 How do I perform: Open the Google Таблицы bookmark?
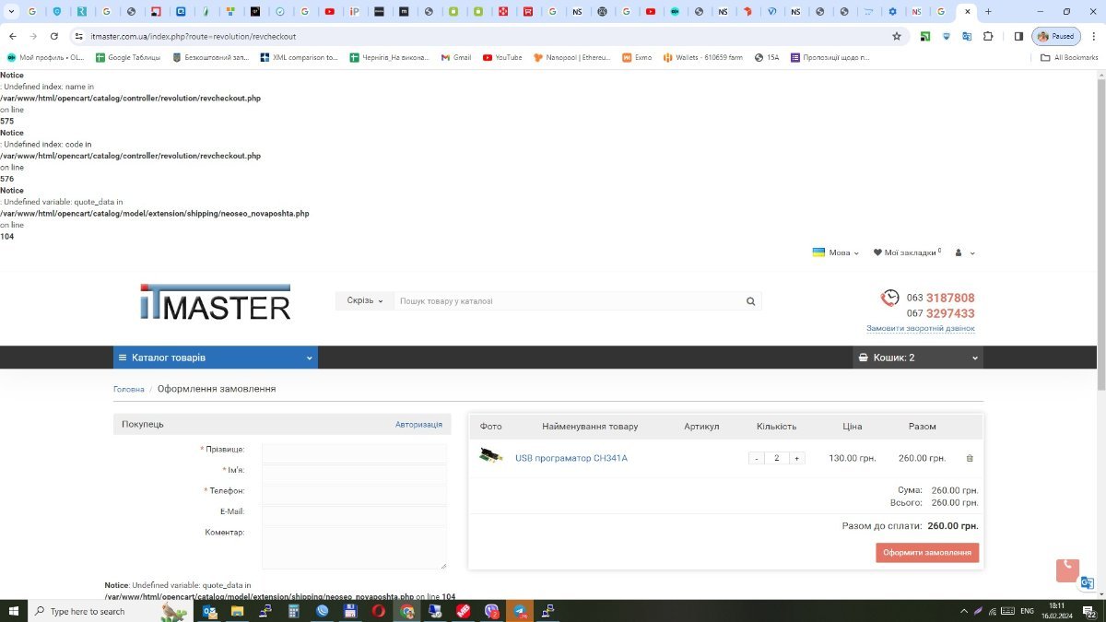click(127, 57)
